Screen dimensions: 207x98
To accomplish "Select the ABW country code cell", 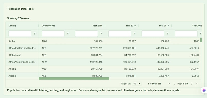I will coord(55,41).
